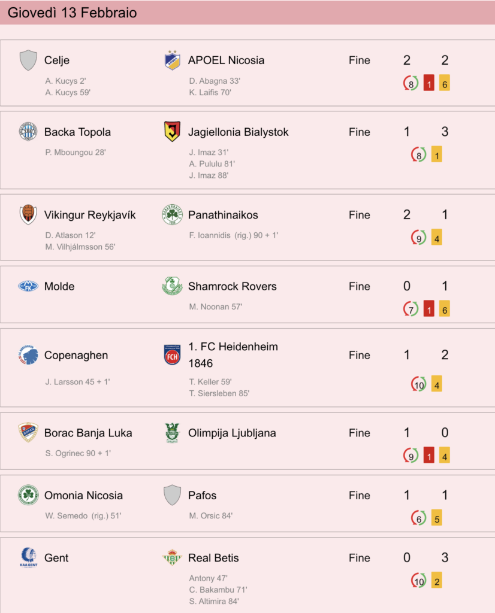Screen dimensions: 495x613
Task: Click the Jagiellonia Bialystok crest icon
Action: [x=172, y=132]
